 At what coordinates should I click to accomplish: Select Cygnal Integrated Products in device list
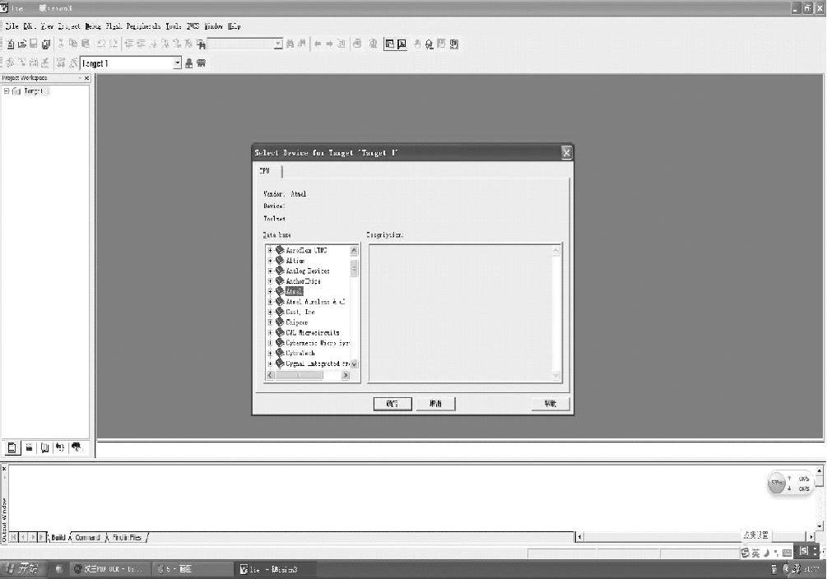click(318, 364)
